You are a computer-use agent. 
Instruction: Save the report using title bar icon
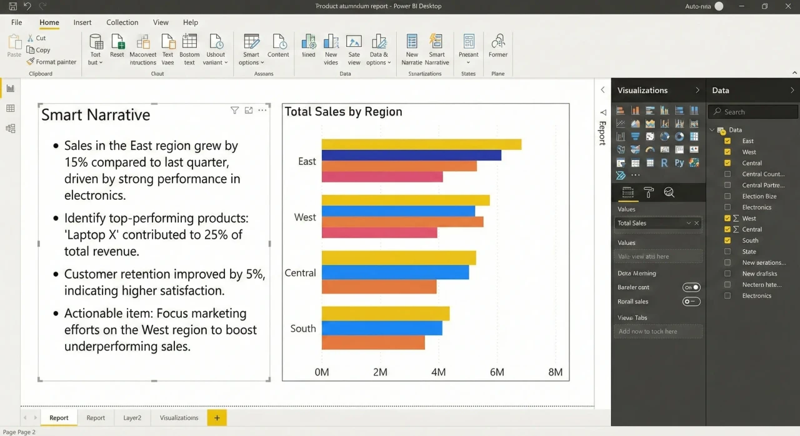click(12, 6)
